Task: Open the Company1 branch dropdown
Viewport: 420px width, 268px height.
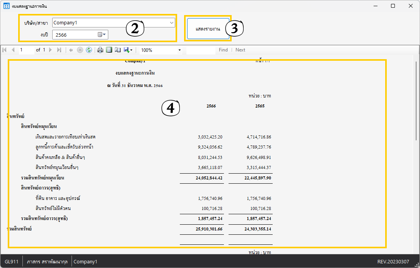Action: pos(171,23)
